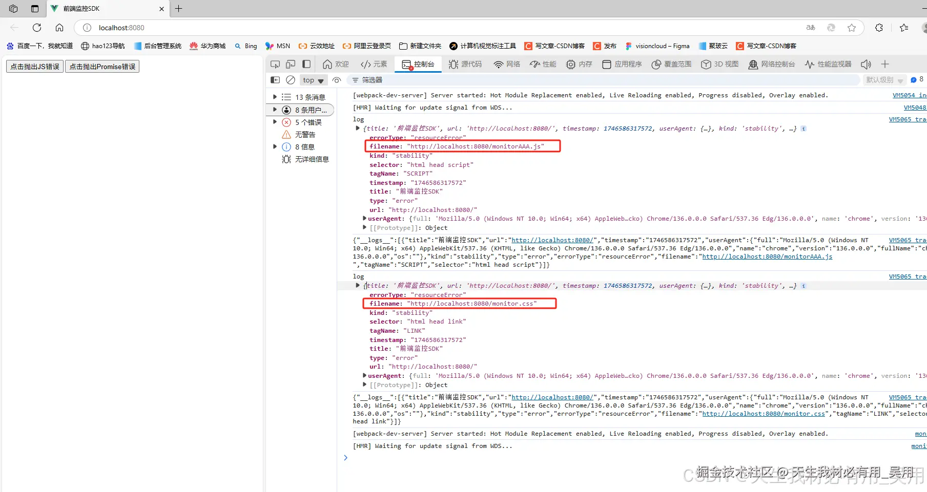Screen dimensions: 927x492
Task: Select the 无详细信息 sidebar row
Action: [x=301, y=159]
